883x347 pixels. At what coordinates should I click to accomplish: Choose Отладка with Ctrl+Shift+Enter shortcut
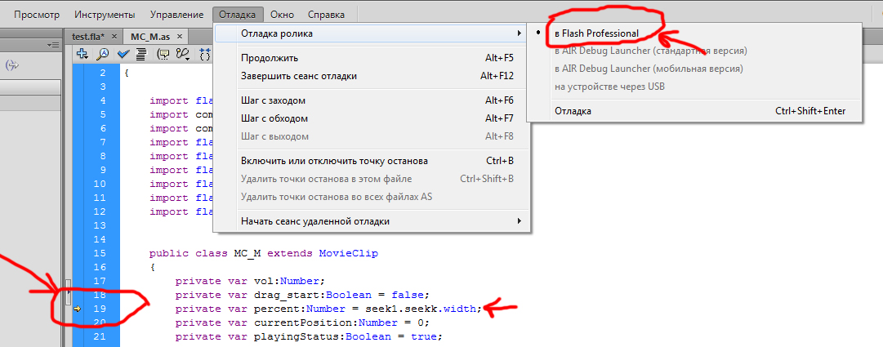[693, 112]
